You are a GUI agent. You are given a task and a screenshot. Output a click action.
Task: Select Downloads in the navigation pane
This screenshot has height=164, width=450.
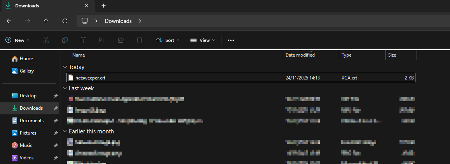[30, 108]
